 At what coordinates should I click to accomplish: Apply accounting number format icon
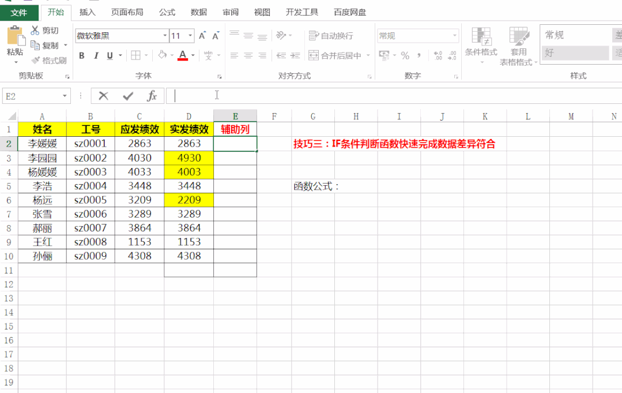tap(384, 55)
